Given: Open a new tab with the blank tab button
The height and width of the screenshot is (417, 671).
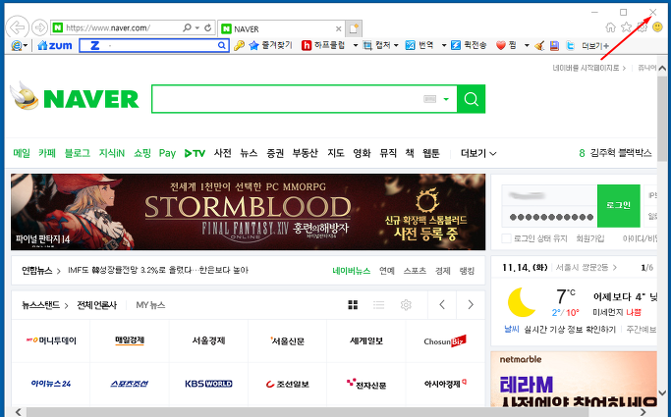Looking at the screenshot, I should [354, 28].
